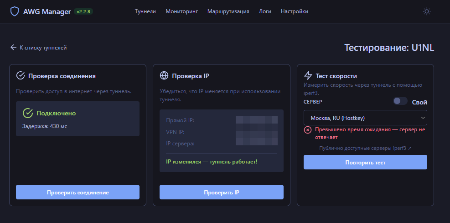Click the v2.2.8 version badge
The width and height of the screenshot is (450, 223).
(83, 11)
